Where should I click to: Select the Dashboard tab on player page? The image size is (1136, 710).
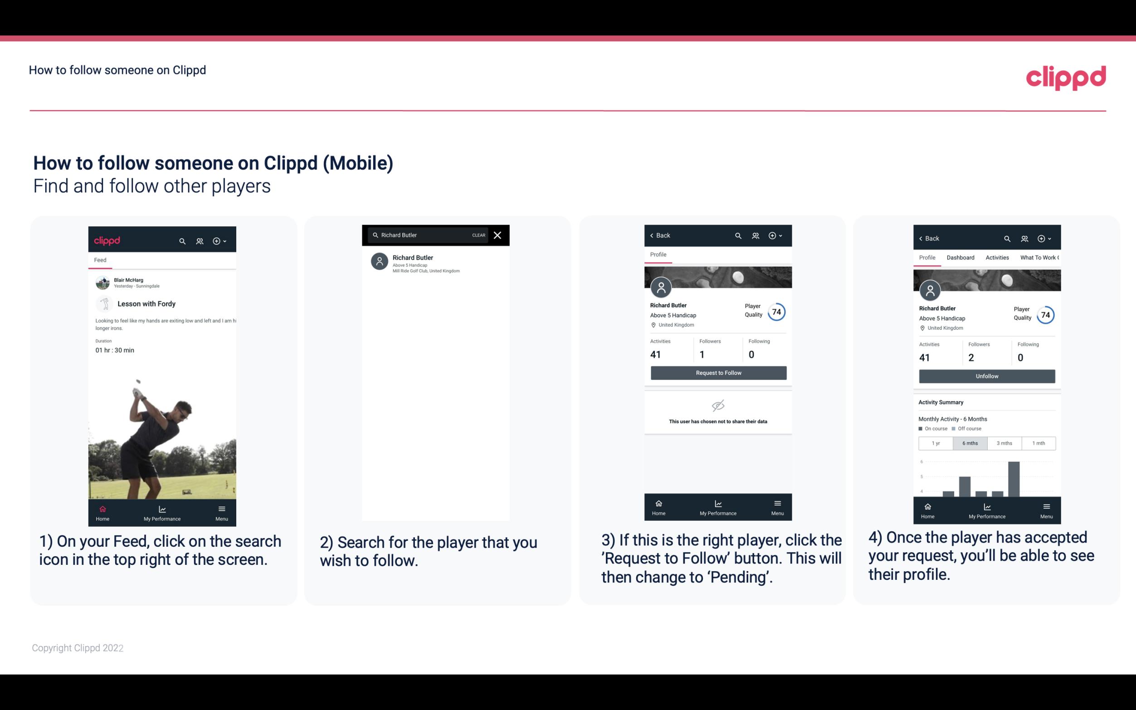[x=961, y=258]
